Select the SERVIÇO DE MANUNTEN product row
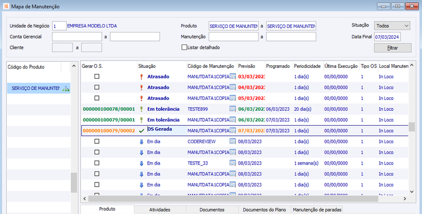 [39, 88]
